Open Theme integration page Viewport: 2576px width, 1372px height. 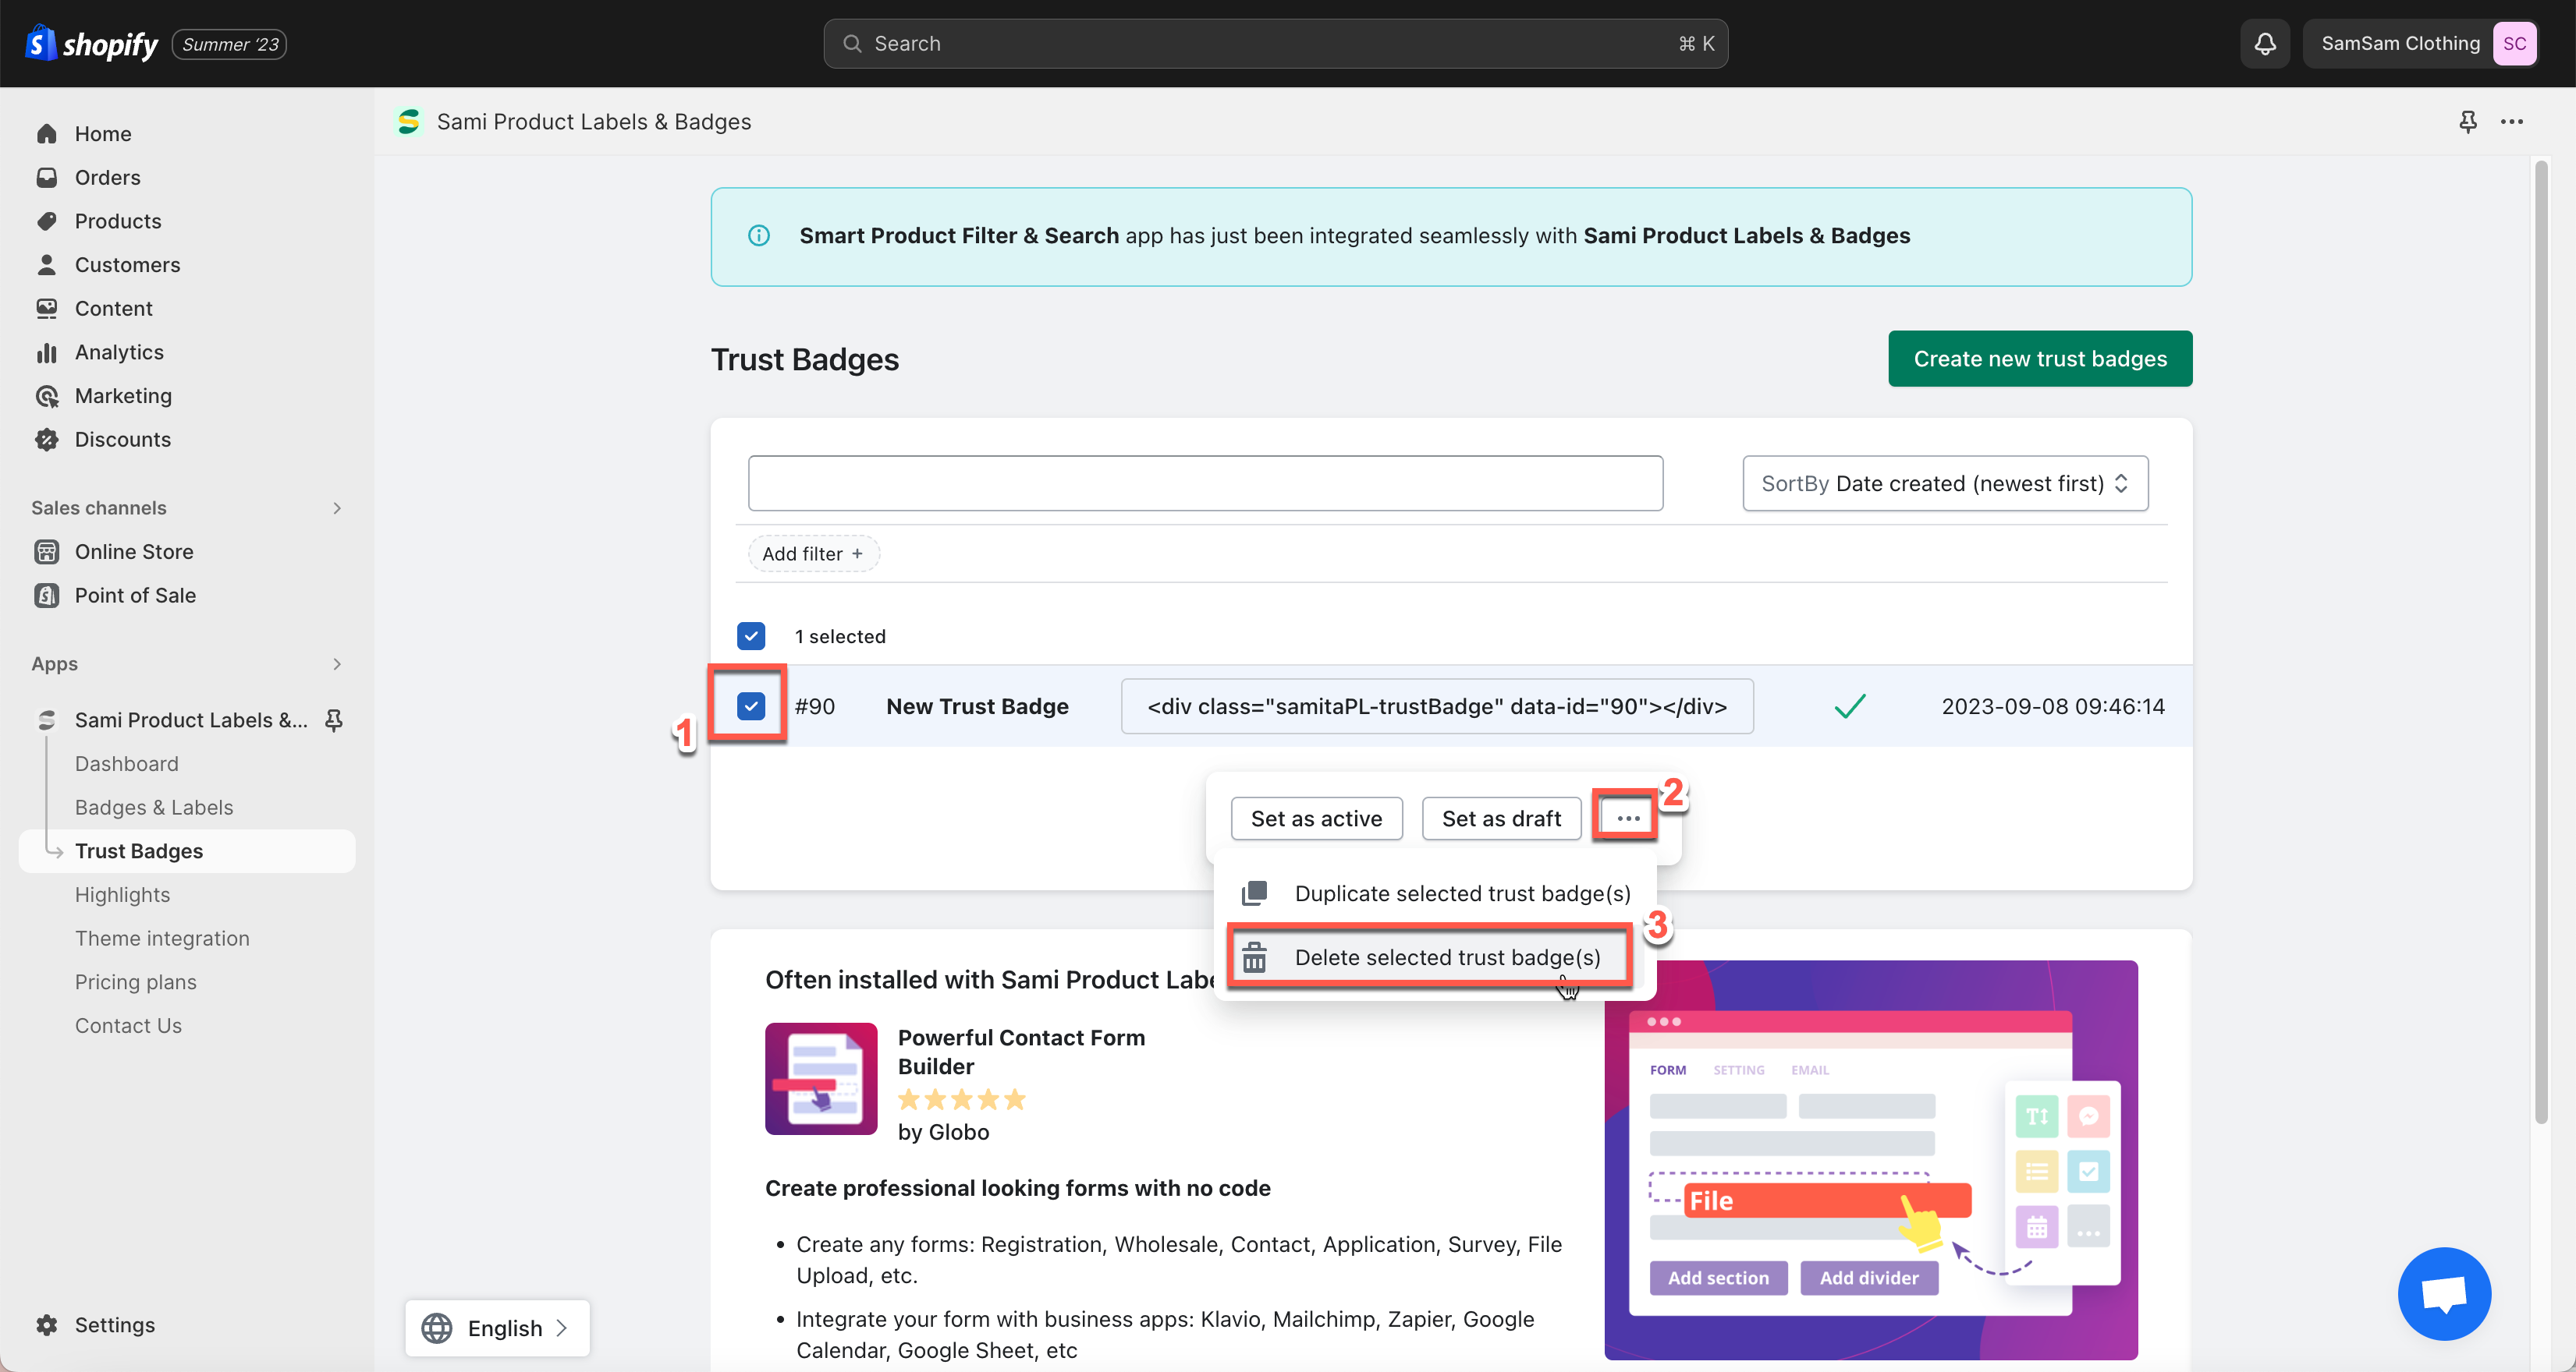[x=162, y=939]
